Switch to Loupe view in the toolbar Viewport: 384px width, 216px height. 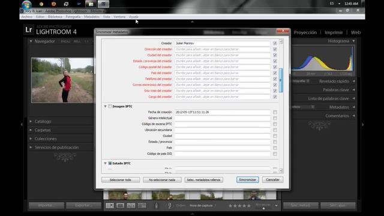point(120,205)
